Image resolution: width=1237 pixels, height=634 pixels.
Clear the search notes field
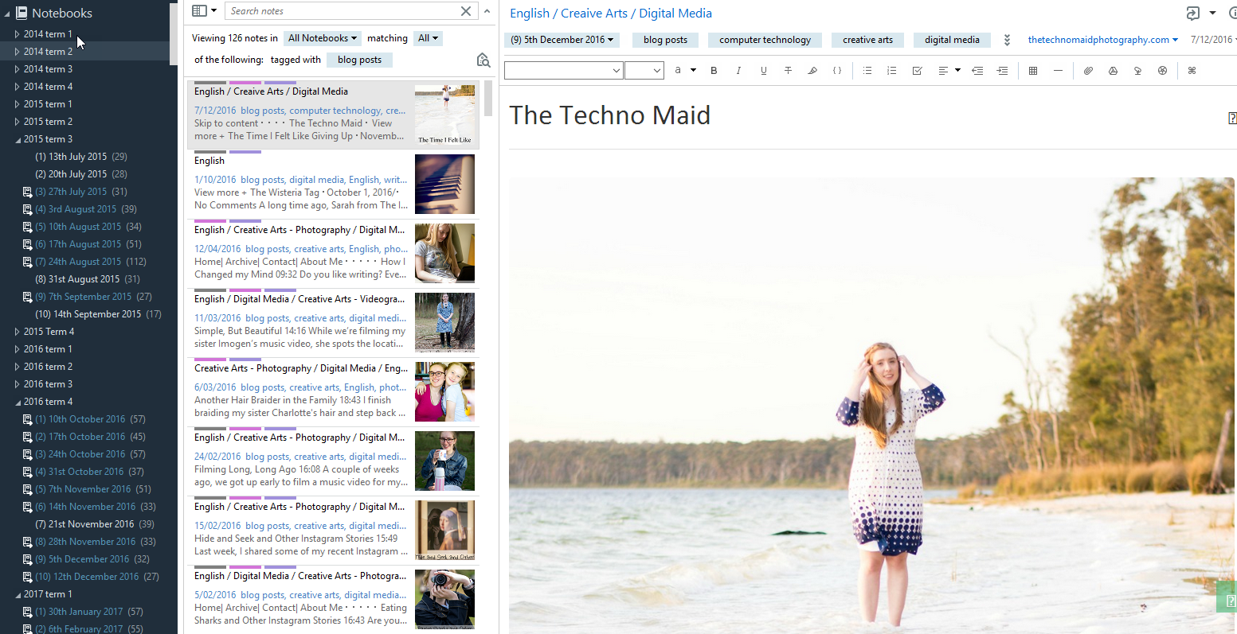tap(466, 11)
